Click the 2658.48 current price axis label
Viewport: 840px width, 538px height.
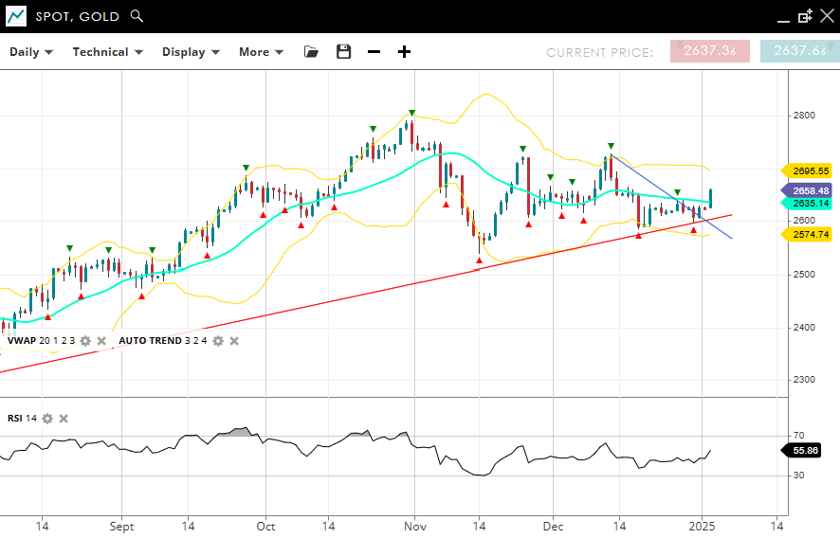pos(810,190)
